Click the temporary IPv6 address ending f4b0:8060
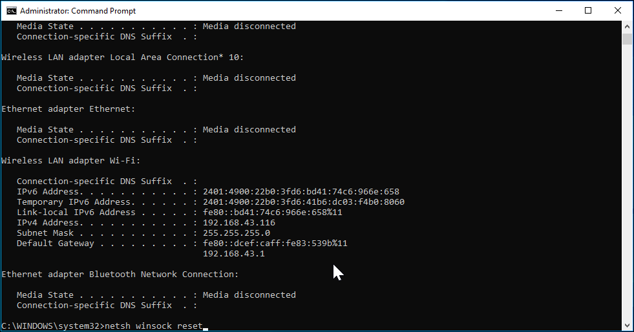Image resolution: width=634 pixels, height=332 pixels. click(304, 202)
